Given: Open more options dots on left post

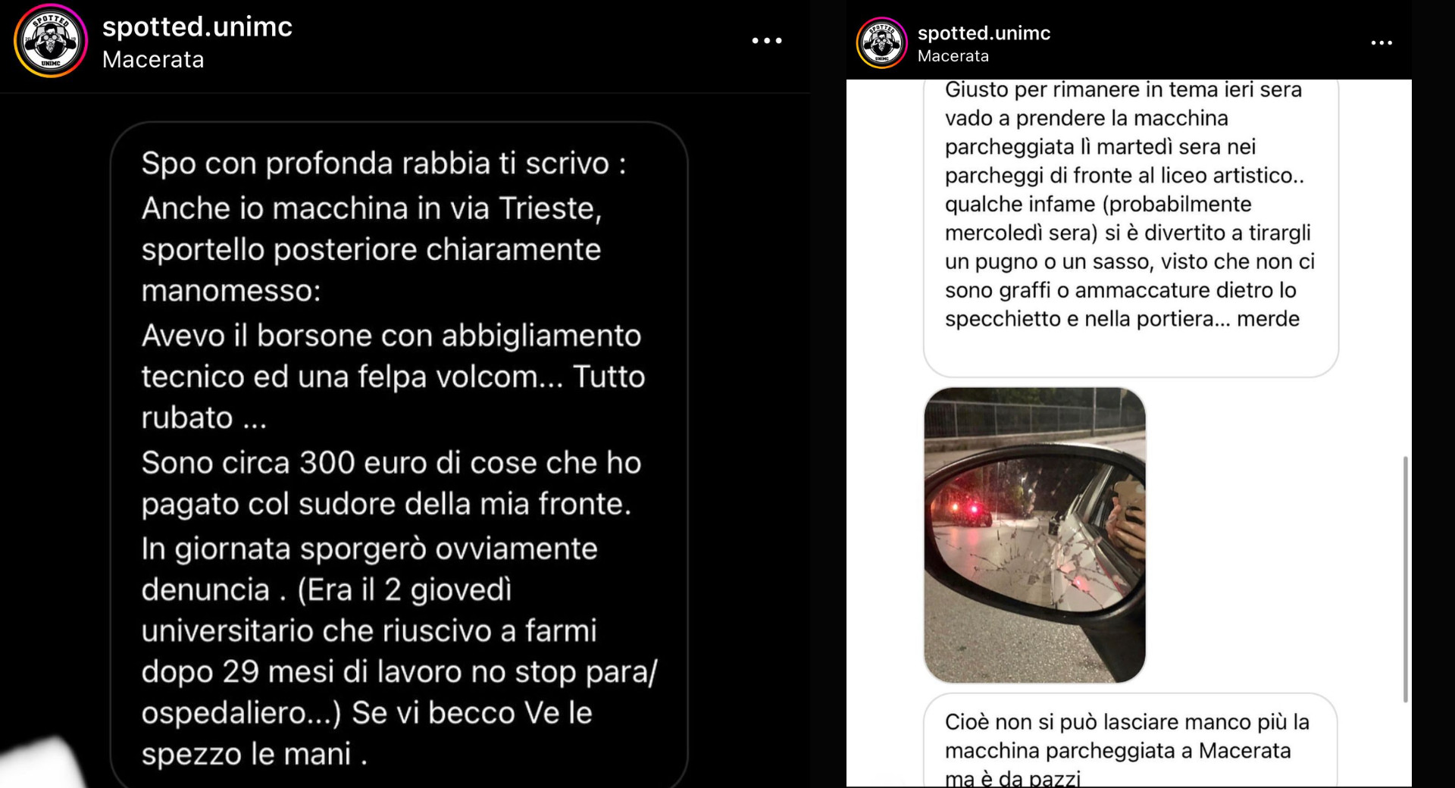Looking at the screenshot, I should pos(766,40).
